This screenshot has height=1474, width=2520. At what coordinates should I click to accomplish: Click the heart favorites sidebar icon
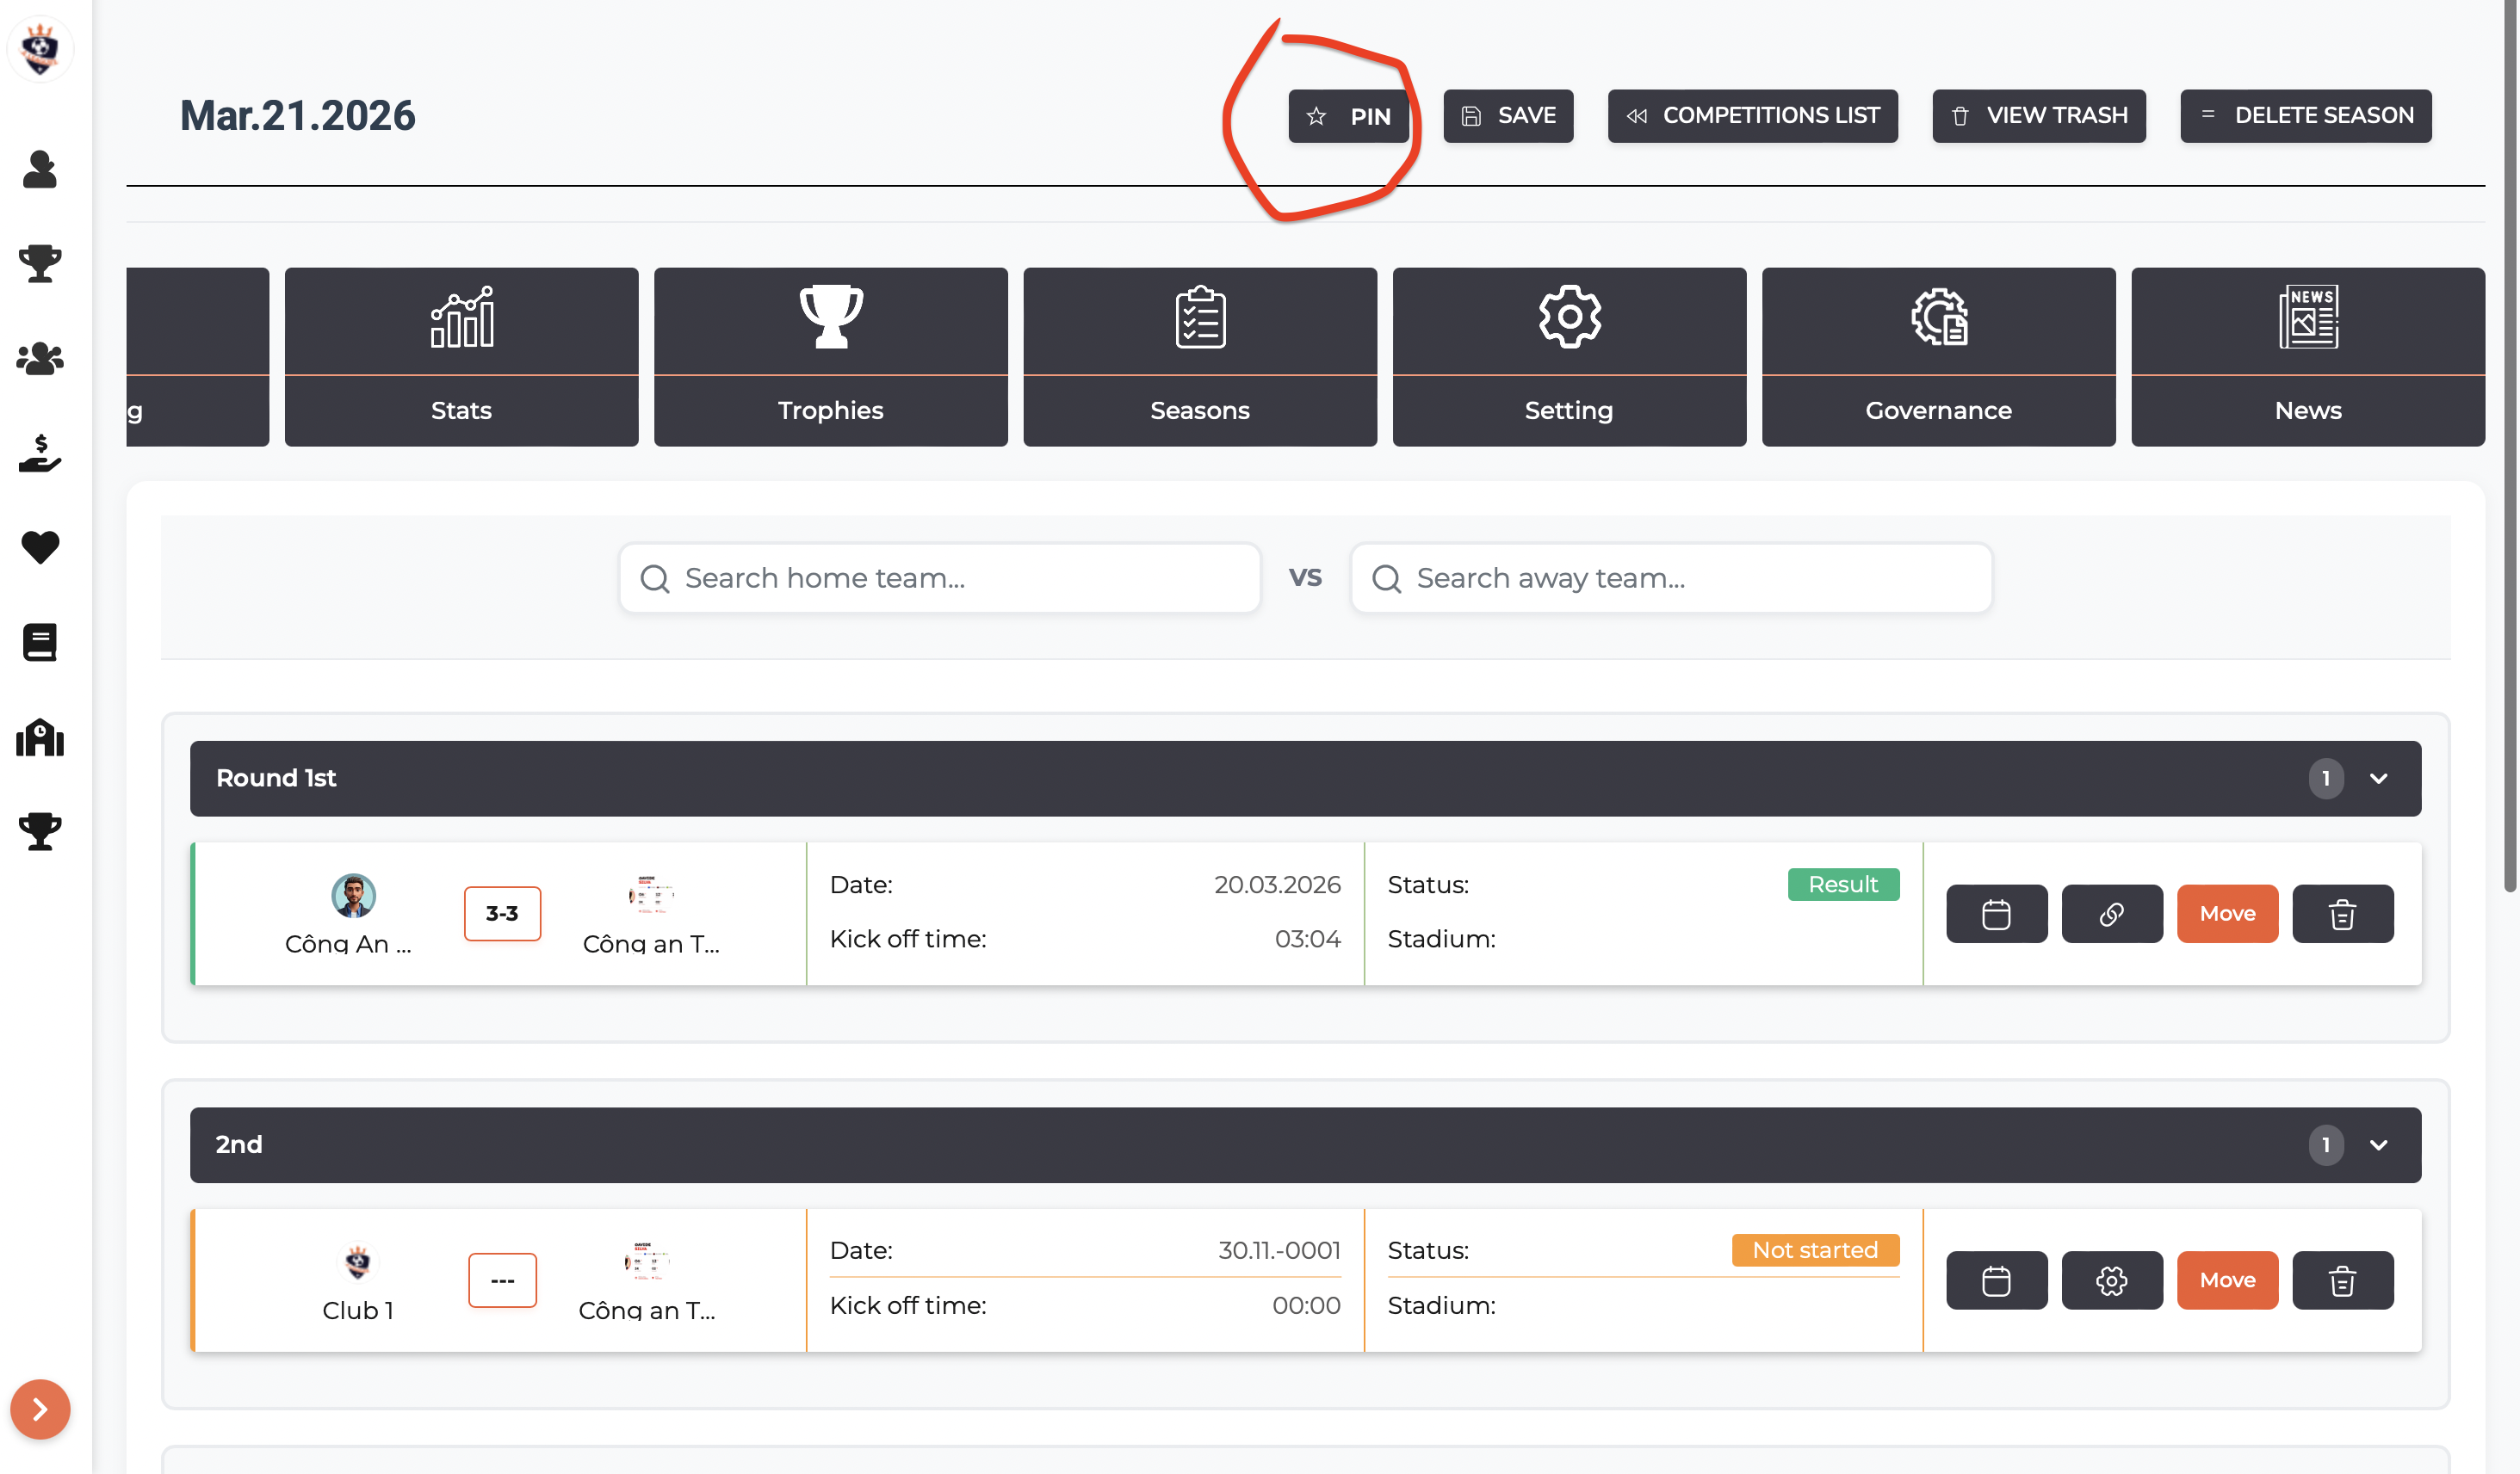click(x=40, y=546)
